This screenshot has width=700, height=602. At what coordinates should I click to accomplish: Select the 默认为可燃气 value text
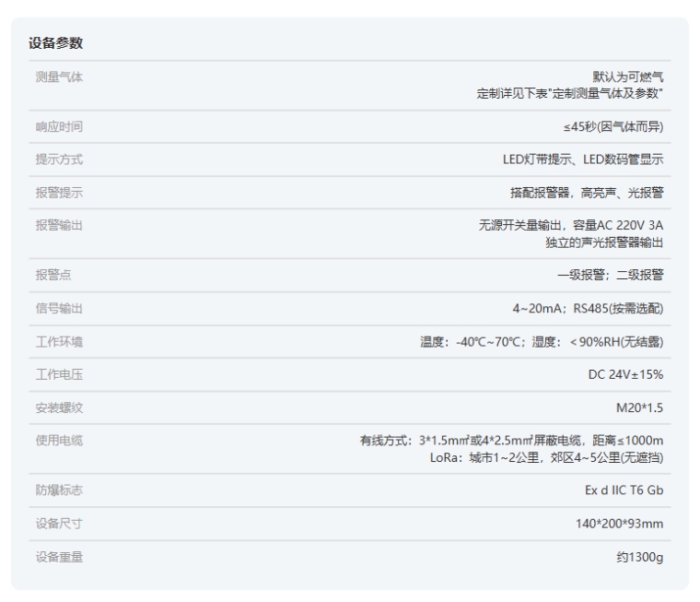click(628, 77)
